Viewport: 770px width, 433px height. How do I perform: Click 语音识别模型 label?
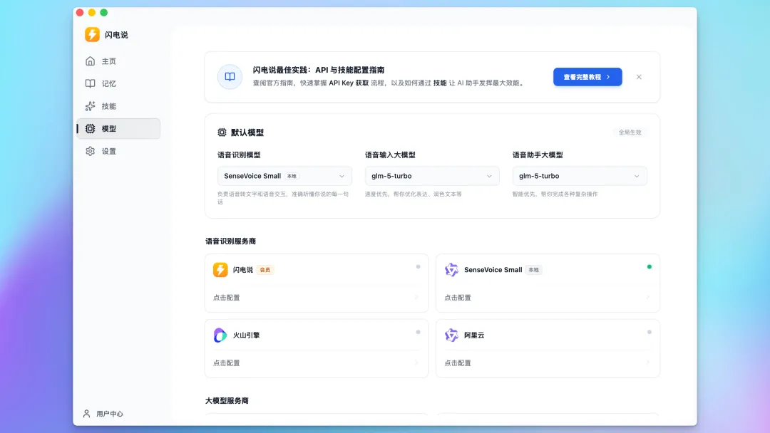click(x=239, y=155)
